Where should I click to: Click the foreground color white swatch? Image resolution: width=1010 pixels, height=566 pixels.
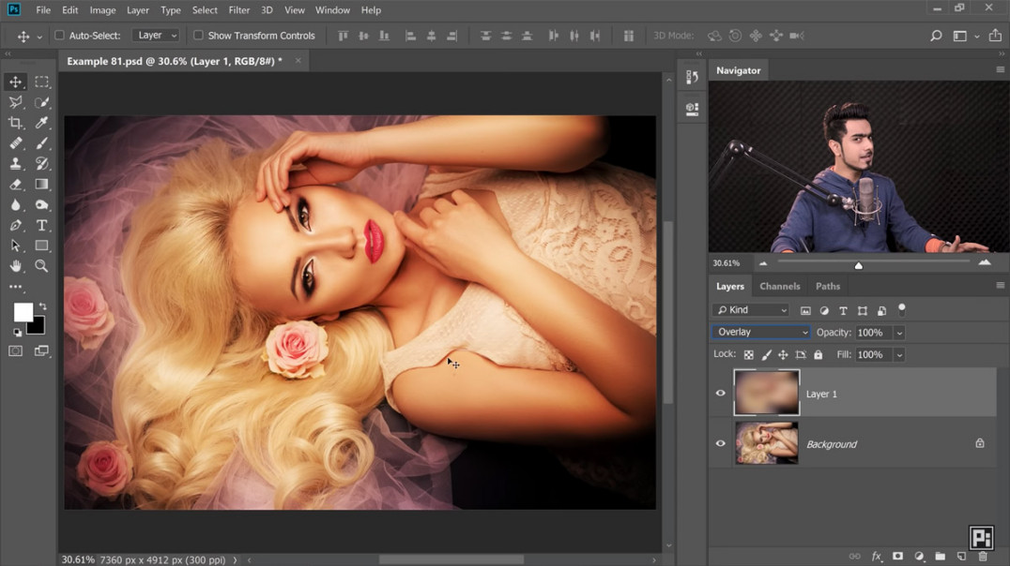(x=23, y=312)
